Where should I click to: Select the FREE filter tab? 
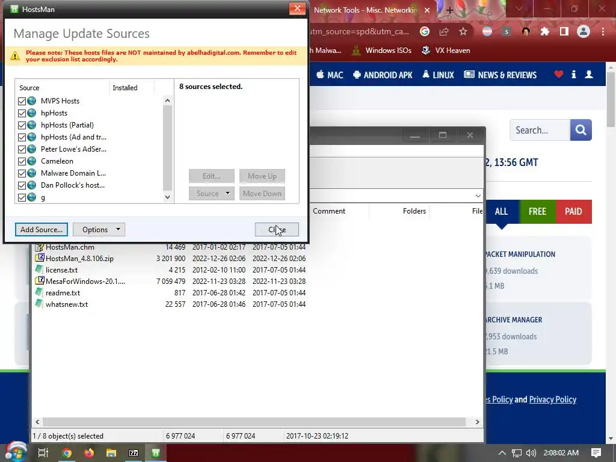(x=537, y=211)
